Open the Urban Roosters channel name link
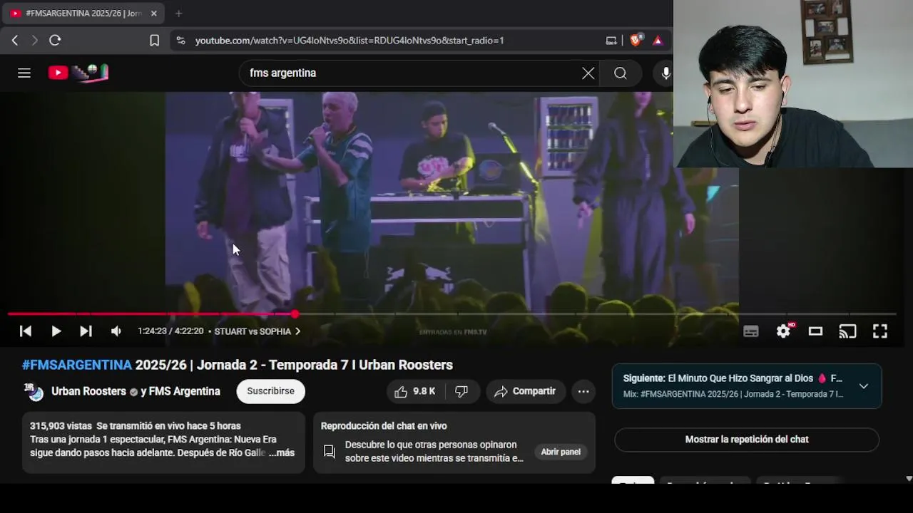The image size is (913, 513). click(x=88, y=391)
